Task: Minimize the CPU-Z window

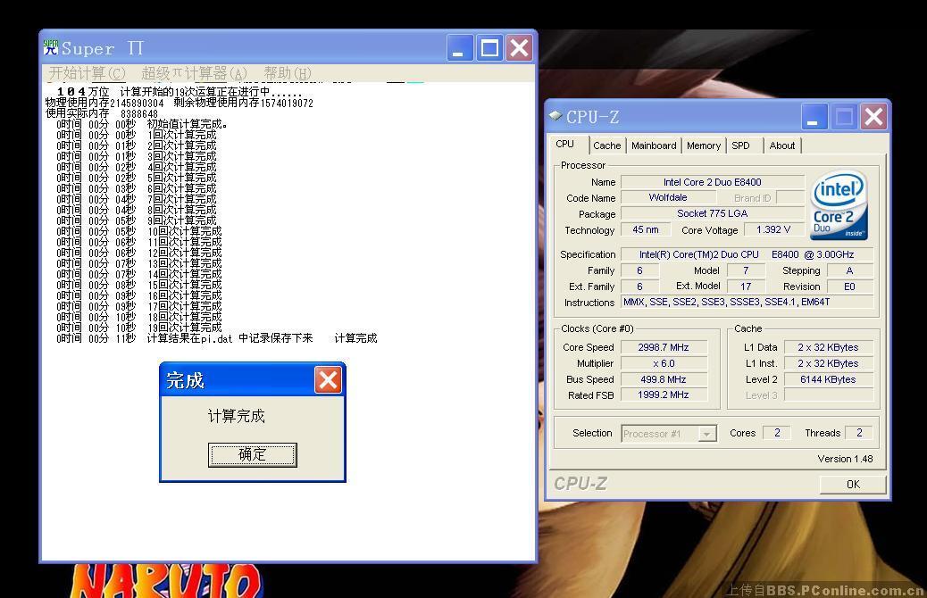Action: (814, 117)
